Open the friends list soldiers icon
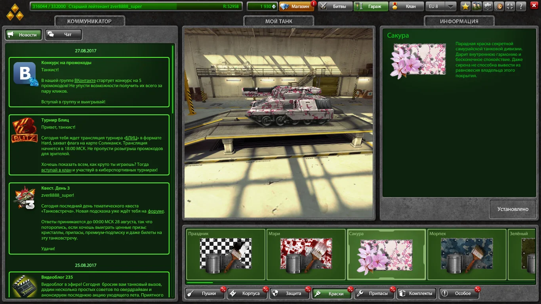541x304 pixels. click(476, 6)
